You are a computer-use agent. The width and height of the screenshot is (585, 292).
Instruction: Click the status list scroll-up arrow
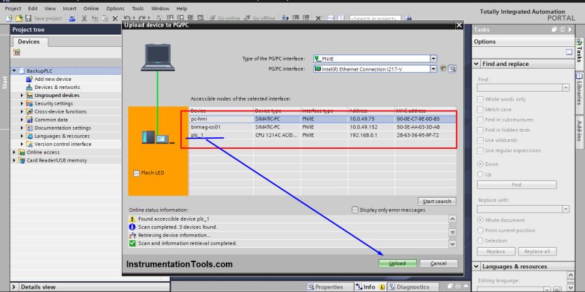coord(452,219)
